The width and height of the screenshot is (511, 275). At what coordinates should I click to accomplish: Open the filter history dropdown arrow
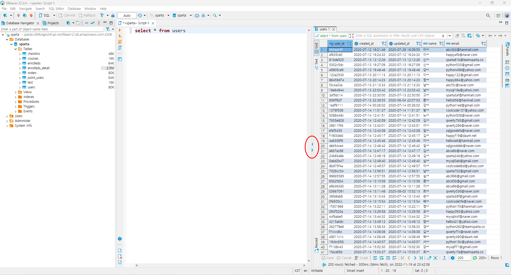click(x=450, y=36)
